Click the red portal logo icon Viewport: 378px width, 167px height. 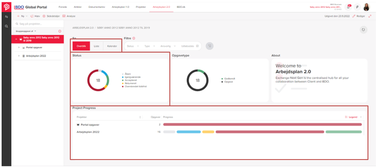[x=6, y=7]
